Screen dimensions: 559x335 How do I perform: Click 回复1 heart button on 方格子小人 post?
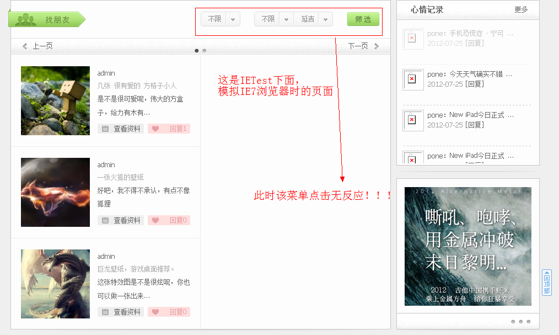pyautogui.click(x=169, y=129)
